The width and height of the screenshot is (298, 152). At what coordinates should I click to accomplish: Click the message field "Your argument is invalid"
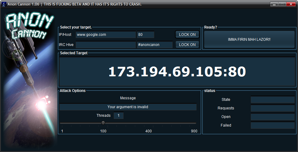pyautogui.click(x=128, y=107)
